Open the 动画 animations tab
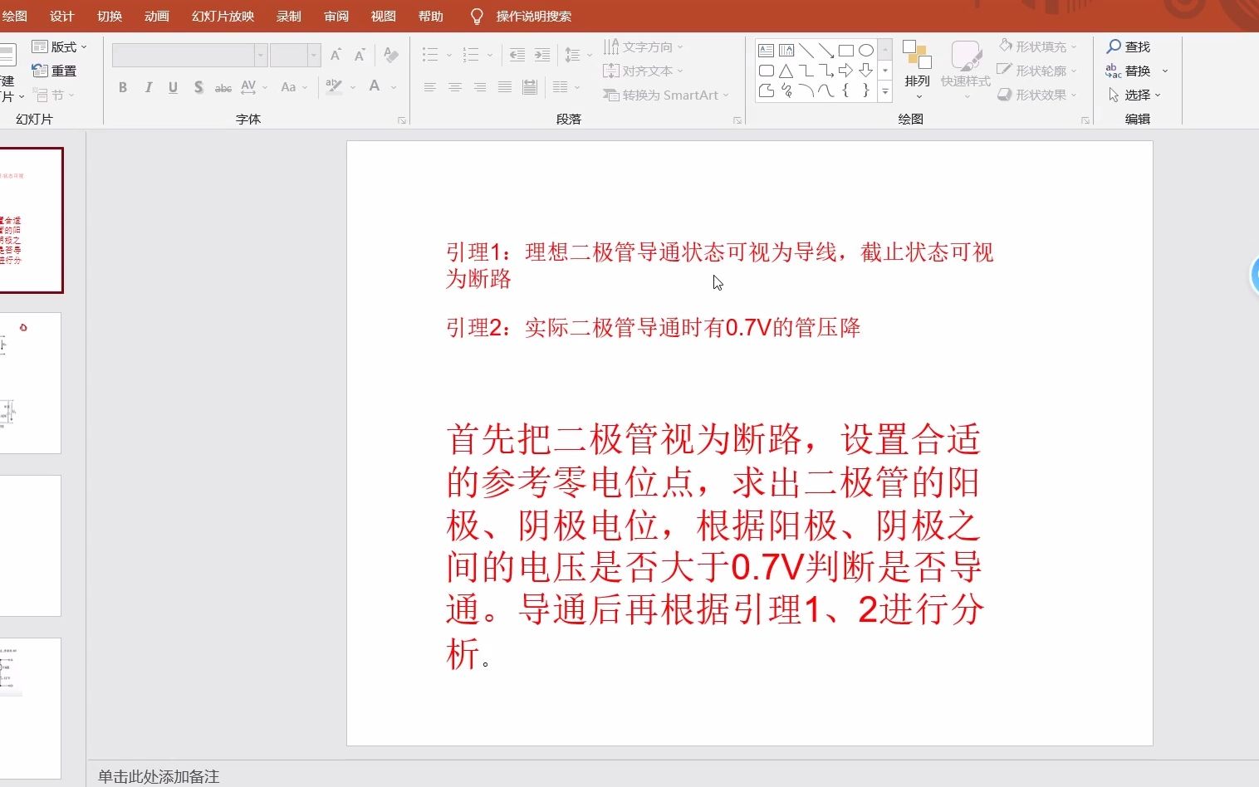The height and width of the screenshot is (787, 1259). pos(157,16)
